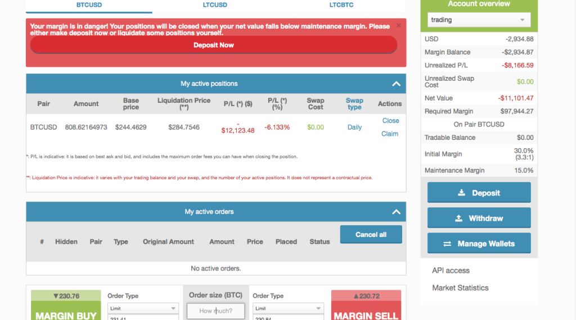Click the Net Value -$11,101.47
The height and width of the screenshot is (320, 576).
[516, 98]
